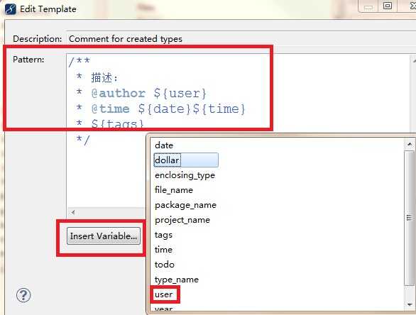This screenshot has height=315, width=416.
Task: Click the pattern editor horizontal scroll left arrow
Action: [73, 212]
